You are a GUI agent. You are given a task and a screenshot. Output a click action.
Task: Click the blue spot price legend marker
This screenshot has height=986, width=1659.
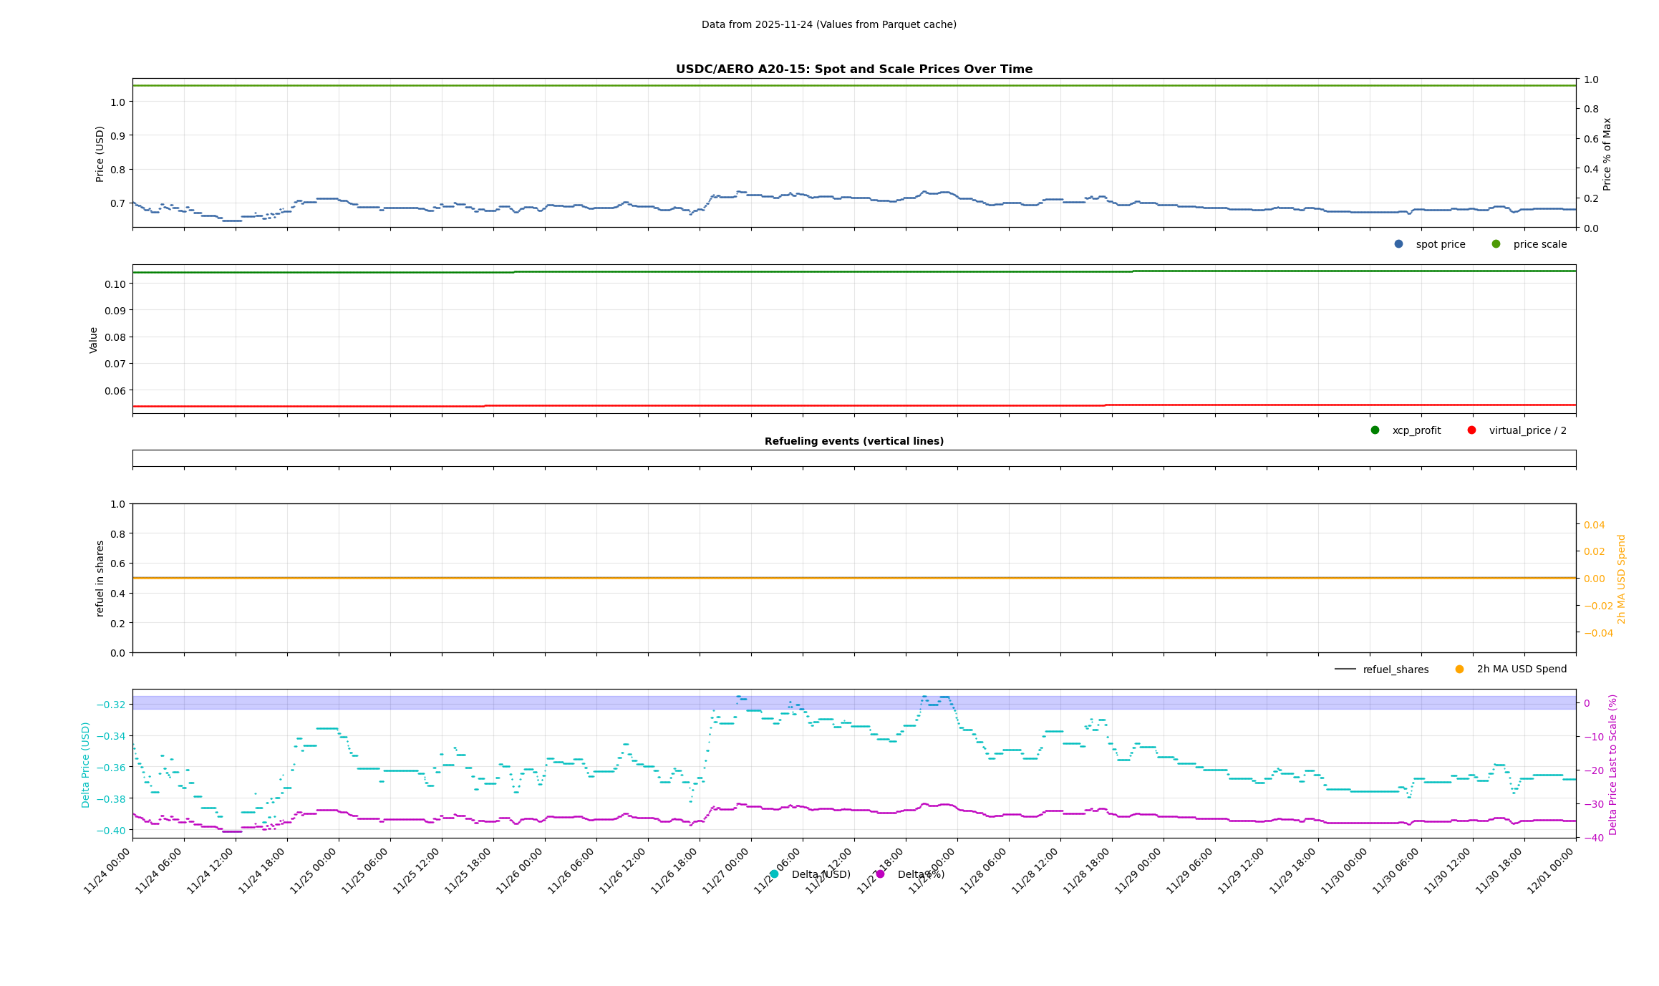1398,244
